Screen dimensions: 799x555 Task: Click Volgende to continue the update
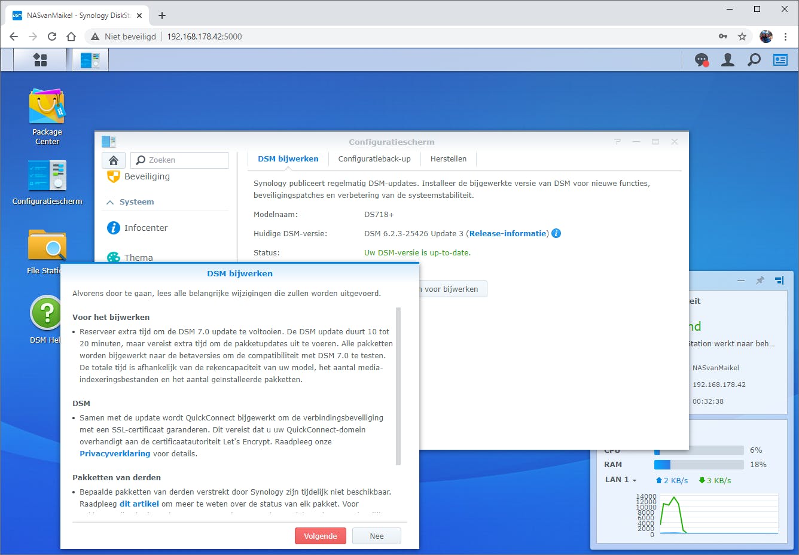coord(321,536)
